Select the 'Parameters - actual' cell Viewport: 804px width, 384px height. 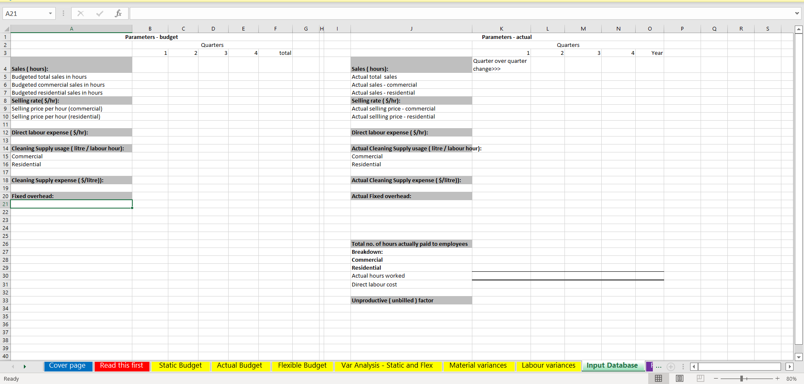pos(507,37)
